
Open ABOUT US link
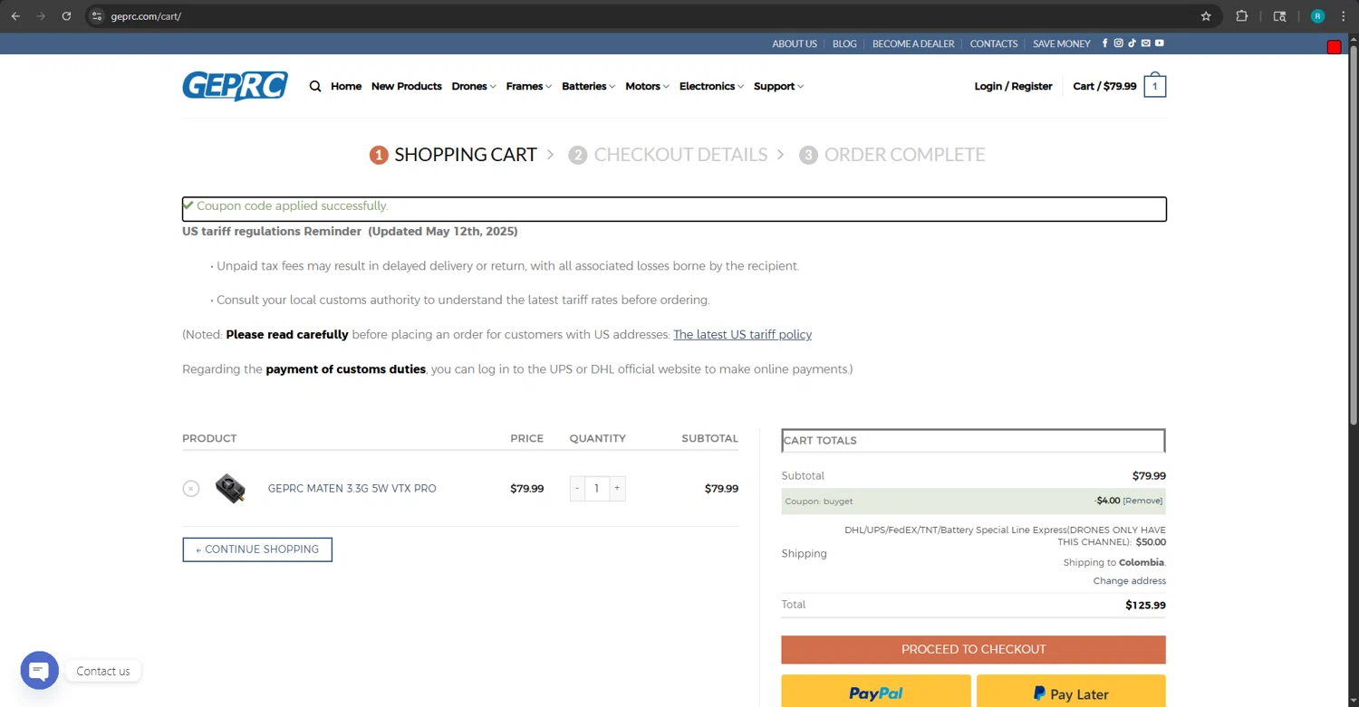[795, 43]
